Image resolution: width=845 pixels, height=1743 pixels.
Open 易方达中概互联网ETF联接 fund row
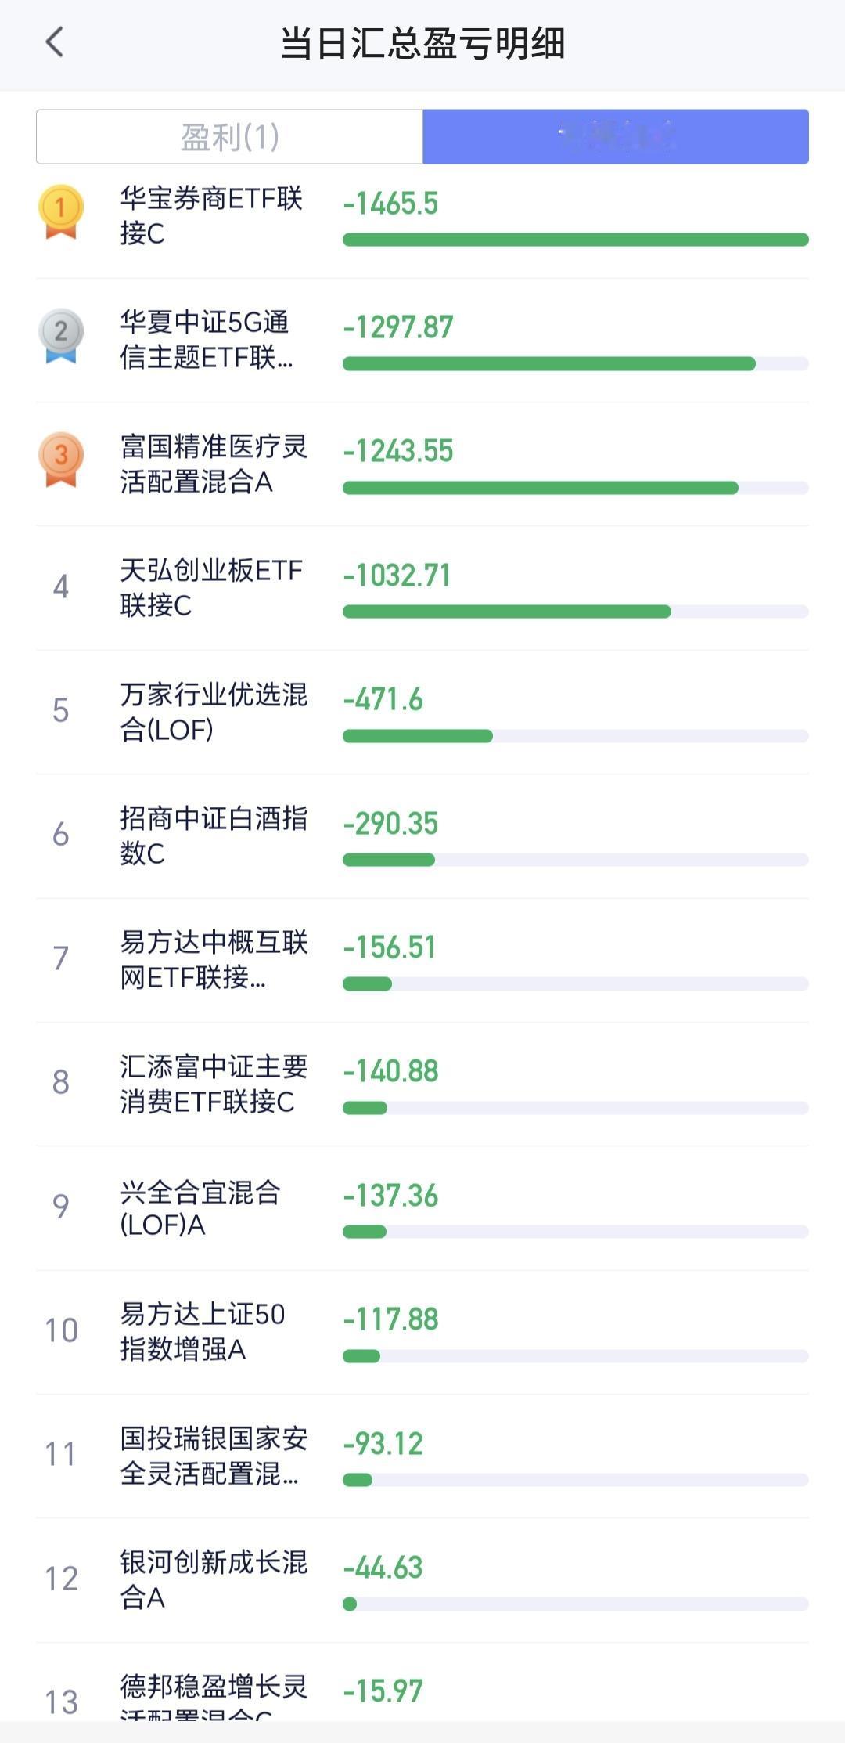click(213, 959)
